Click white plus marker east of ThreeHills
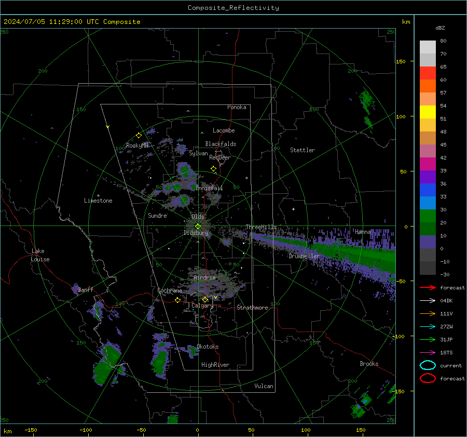The image size is (467, 437). (293, 209)
